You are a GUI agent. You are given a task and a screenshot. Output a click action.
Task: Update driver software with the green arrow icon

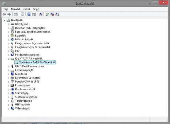click(x=47, y=14)
